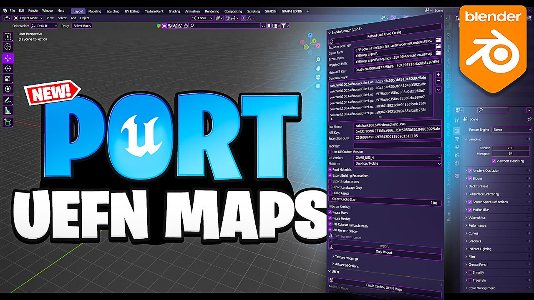Click the Only Import button
The width and height of the screenshot is (534, 300).
click(x=384, y=252)
